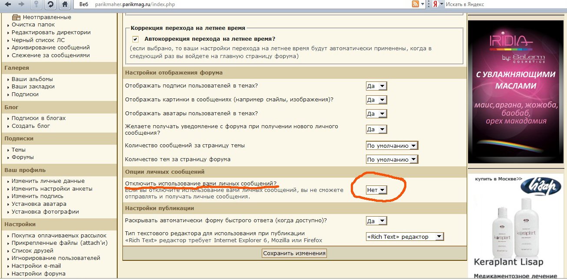This screenshot has height=279, width=567.
Task: Open Настройки форума link
Action: point(39,273)
